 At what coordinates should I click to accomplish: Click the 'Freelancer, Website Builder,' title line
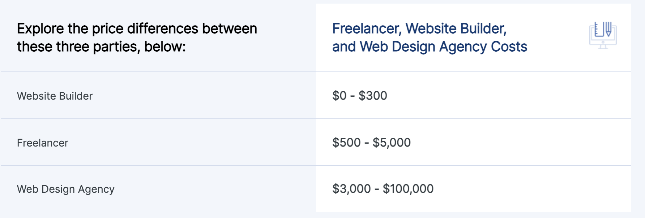pyautogui.click(x=419, y=29)
